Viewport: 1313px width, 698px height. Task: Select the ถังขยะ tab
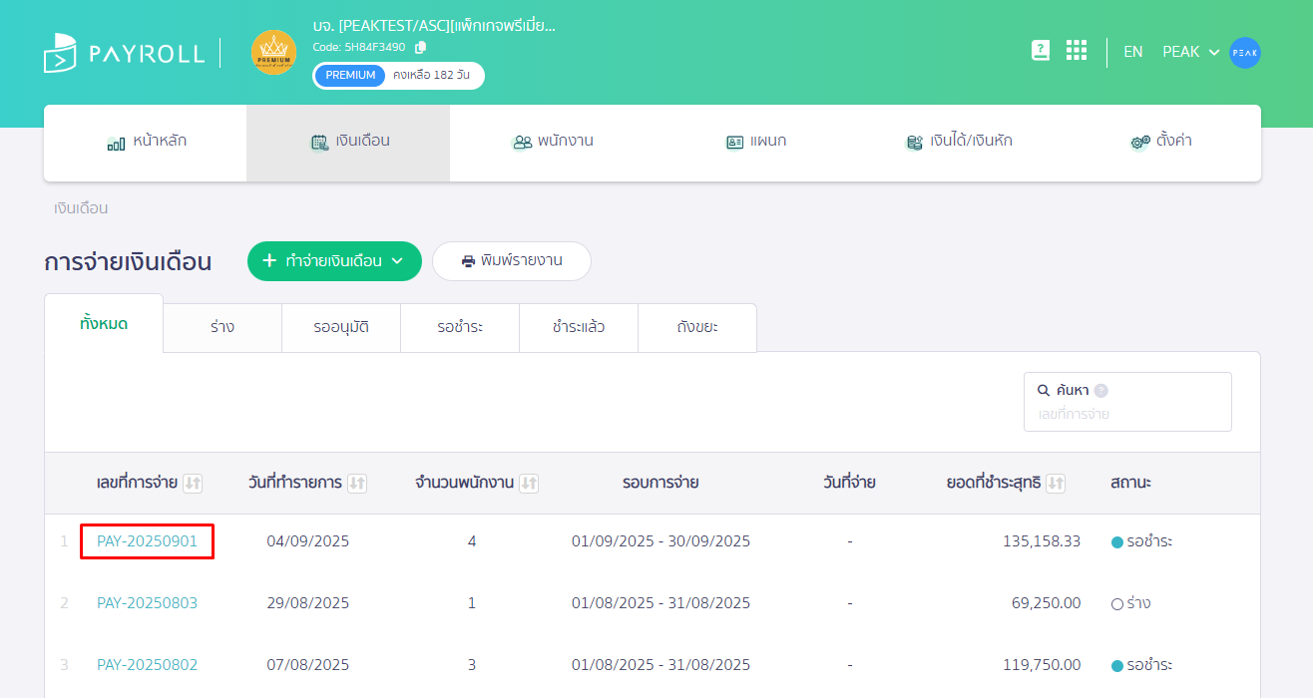pyautogui.click(x=697, y=328)
